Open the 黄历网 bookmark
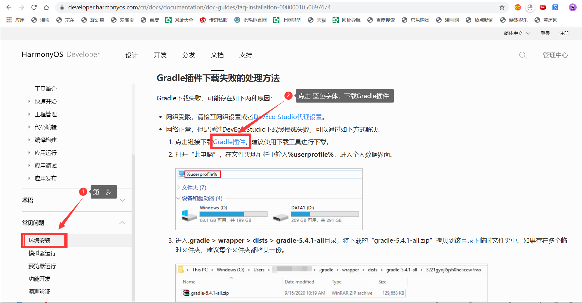 pyautogui.click(x=546, y=20)
